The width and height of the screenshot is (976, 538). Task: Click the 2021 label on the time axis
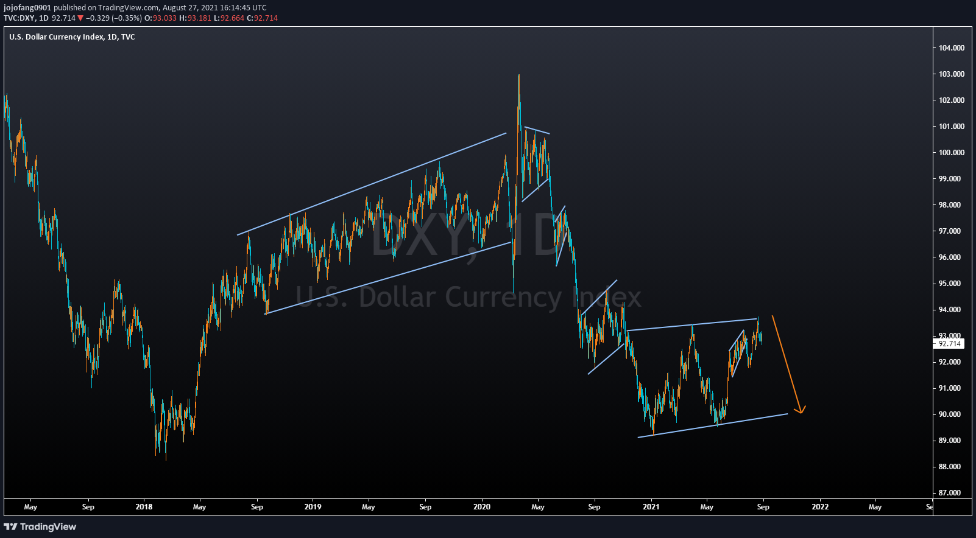point(651,507)
